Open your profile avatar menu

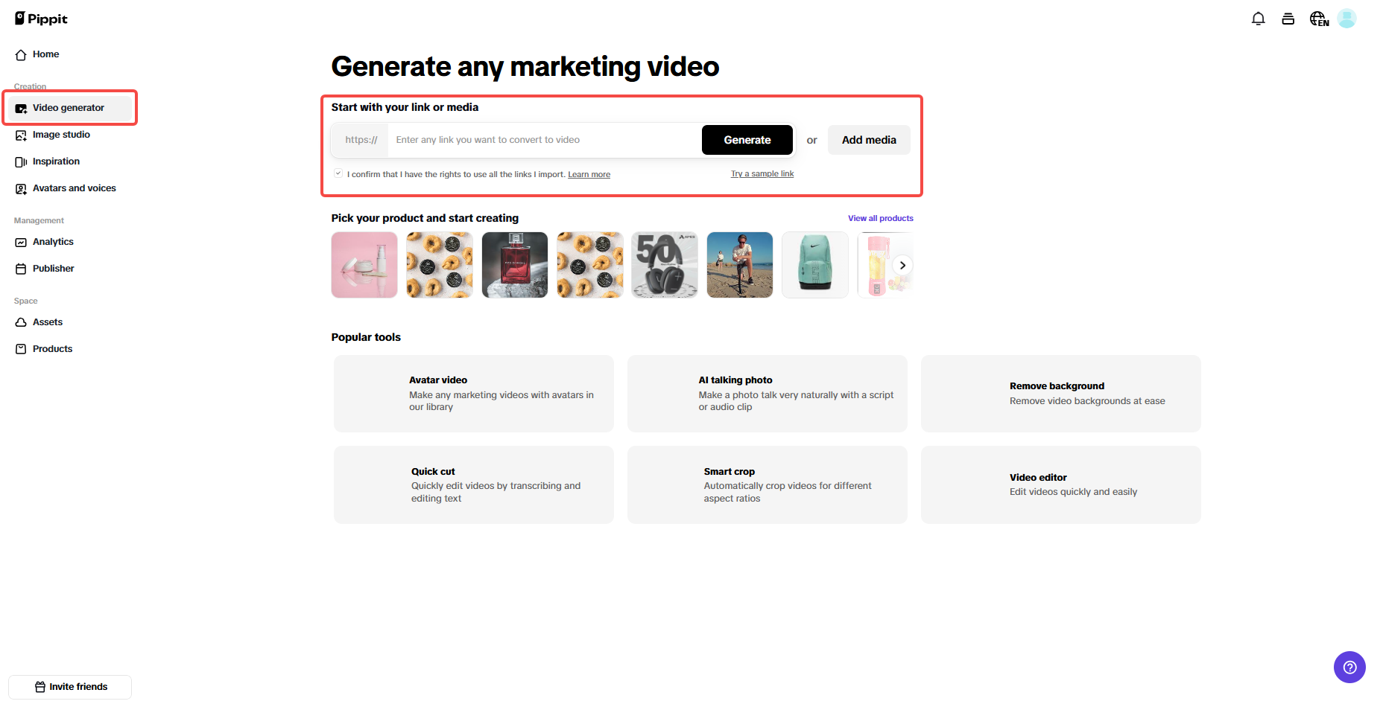1346,18
